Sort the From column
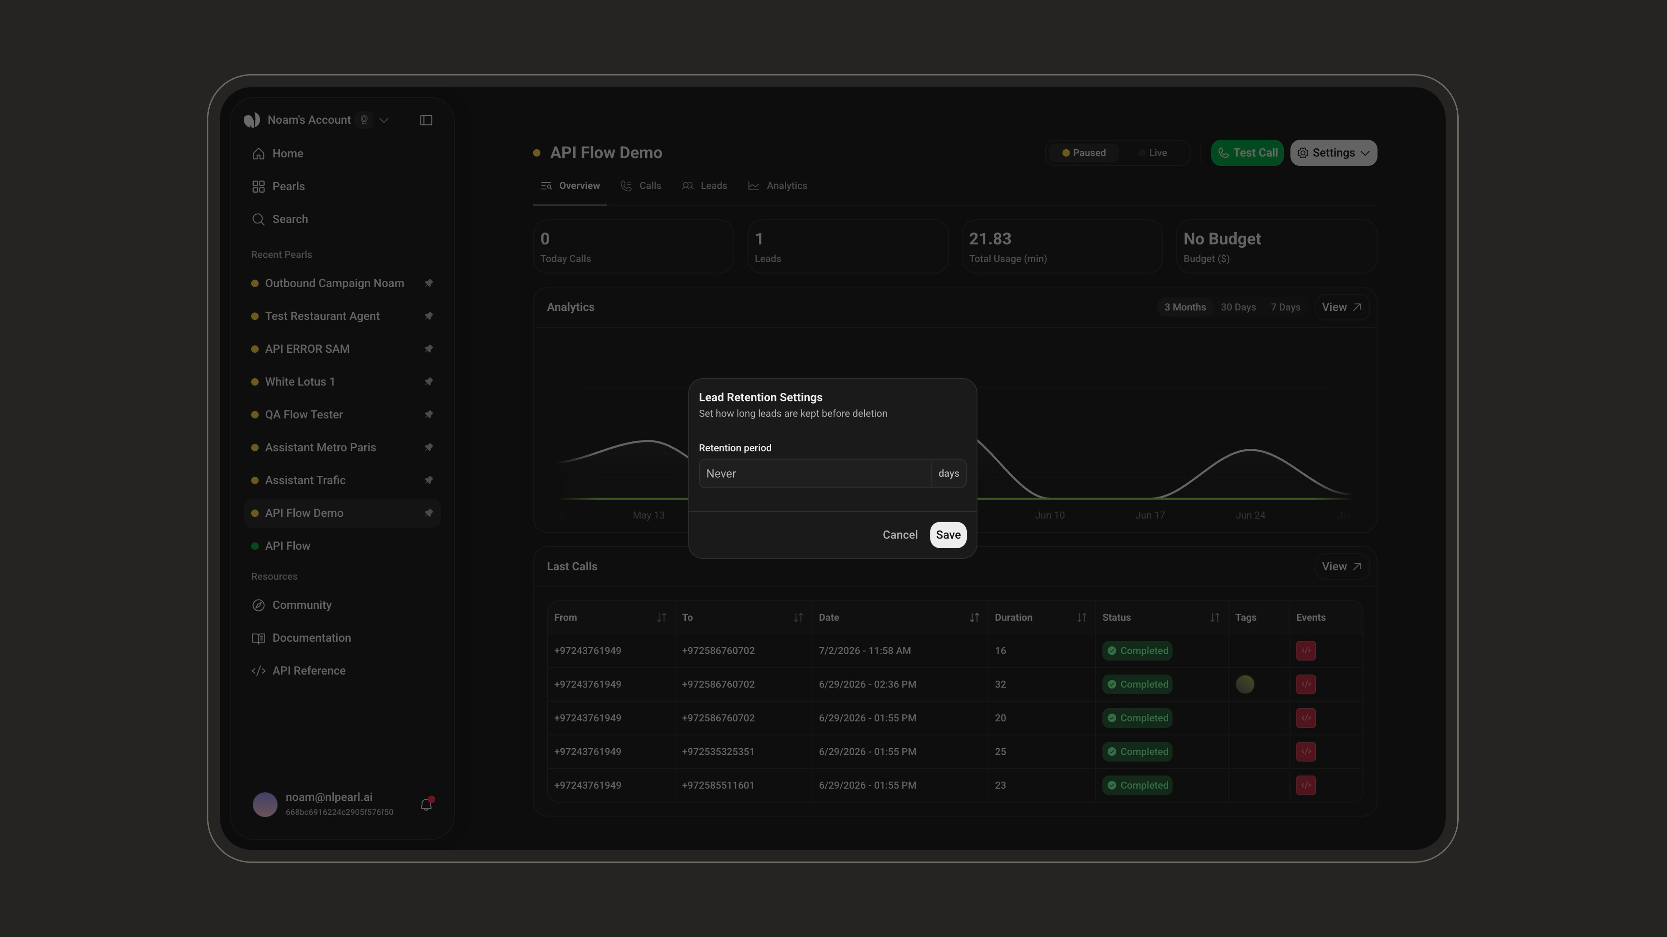Image resolution: width=1667 pixels, height=937 pixels. click(661, 618)
